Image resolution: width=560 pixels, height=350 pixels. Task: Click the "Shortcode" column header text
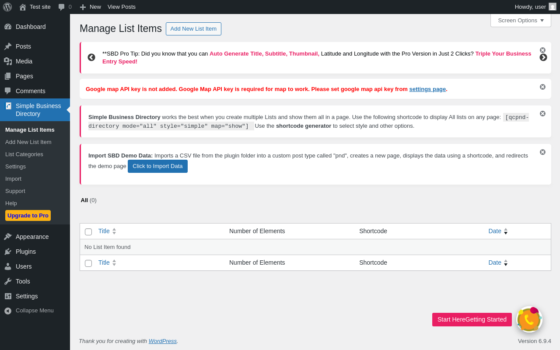pyautogui.click(x=373, y=231)
